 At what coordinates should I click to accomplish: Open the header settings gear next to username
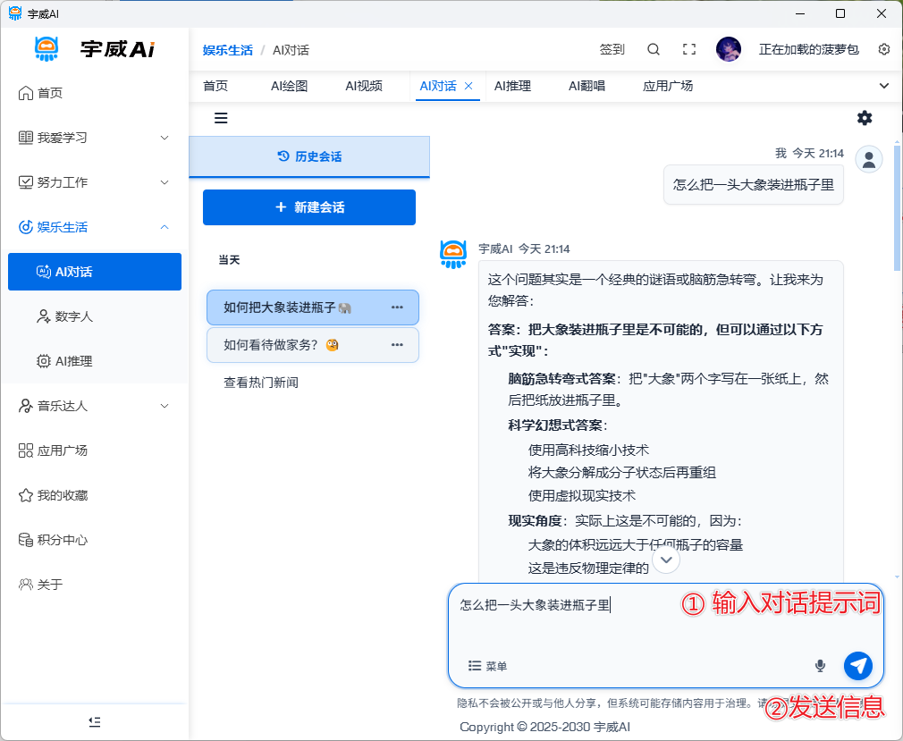click(x=884, y=50)
